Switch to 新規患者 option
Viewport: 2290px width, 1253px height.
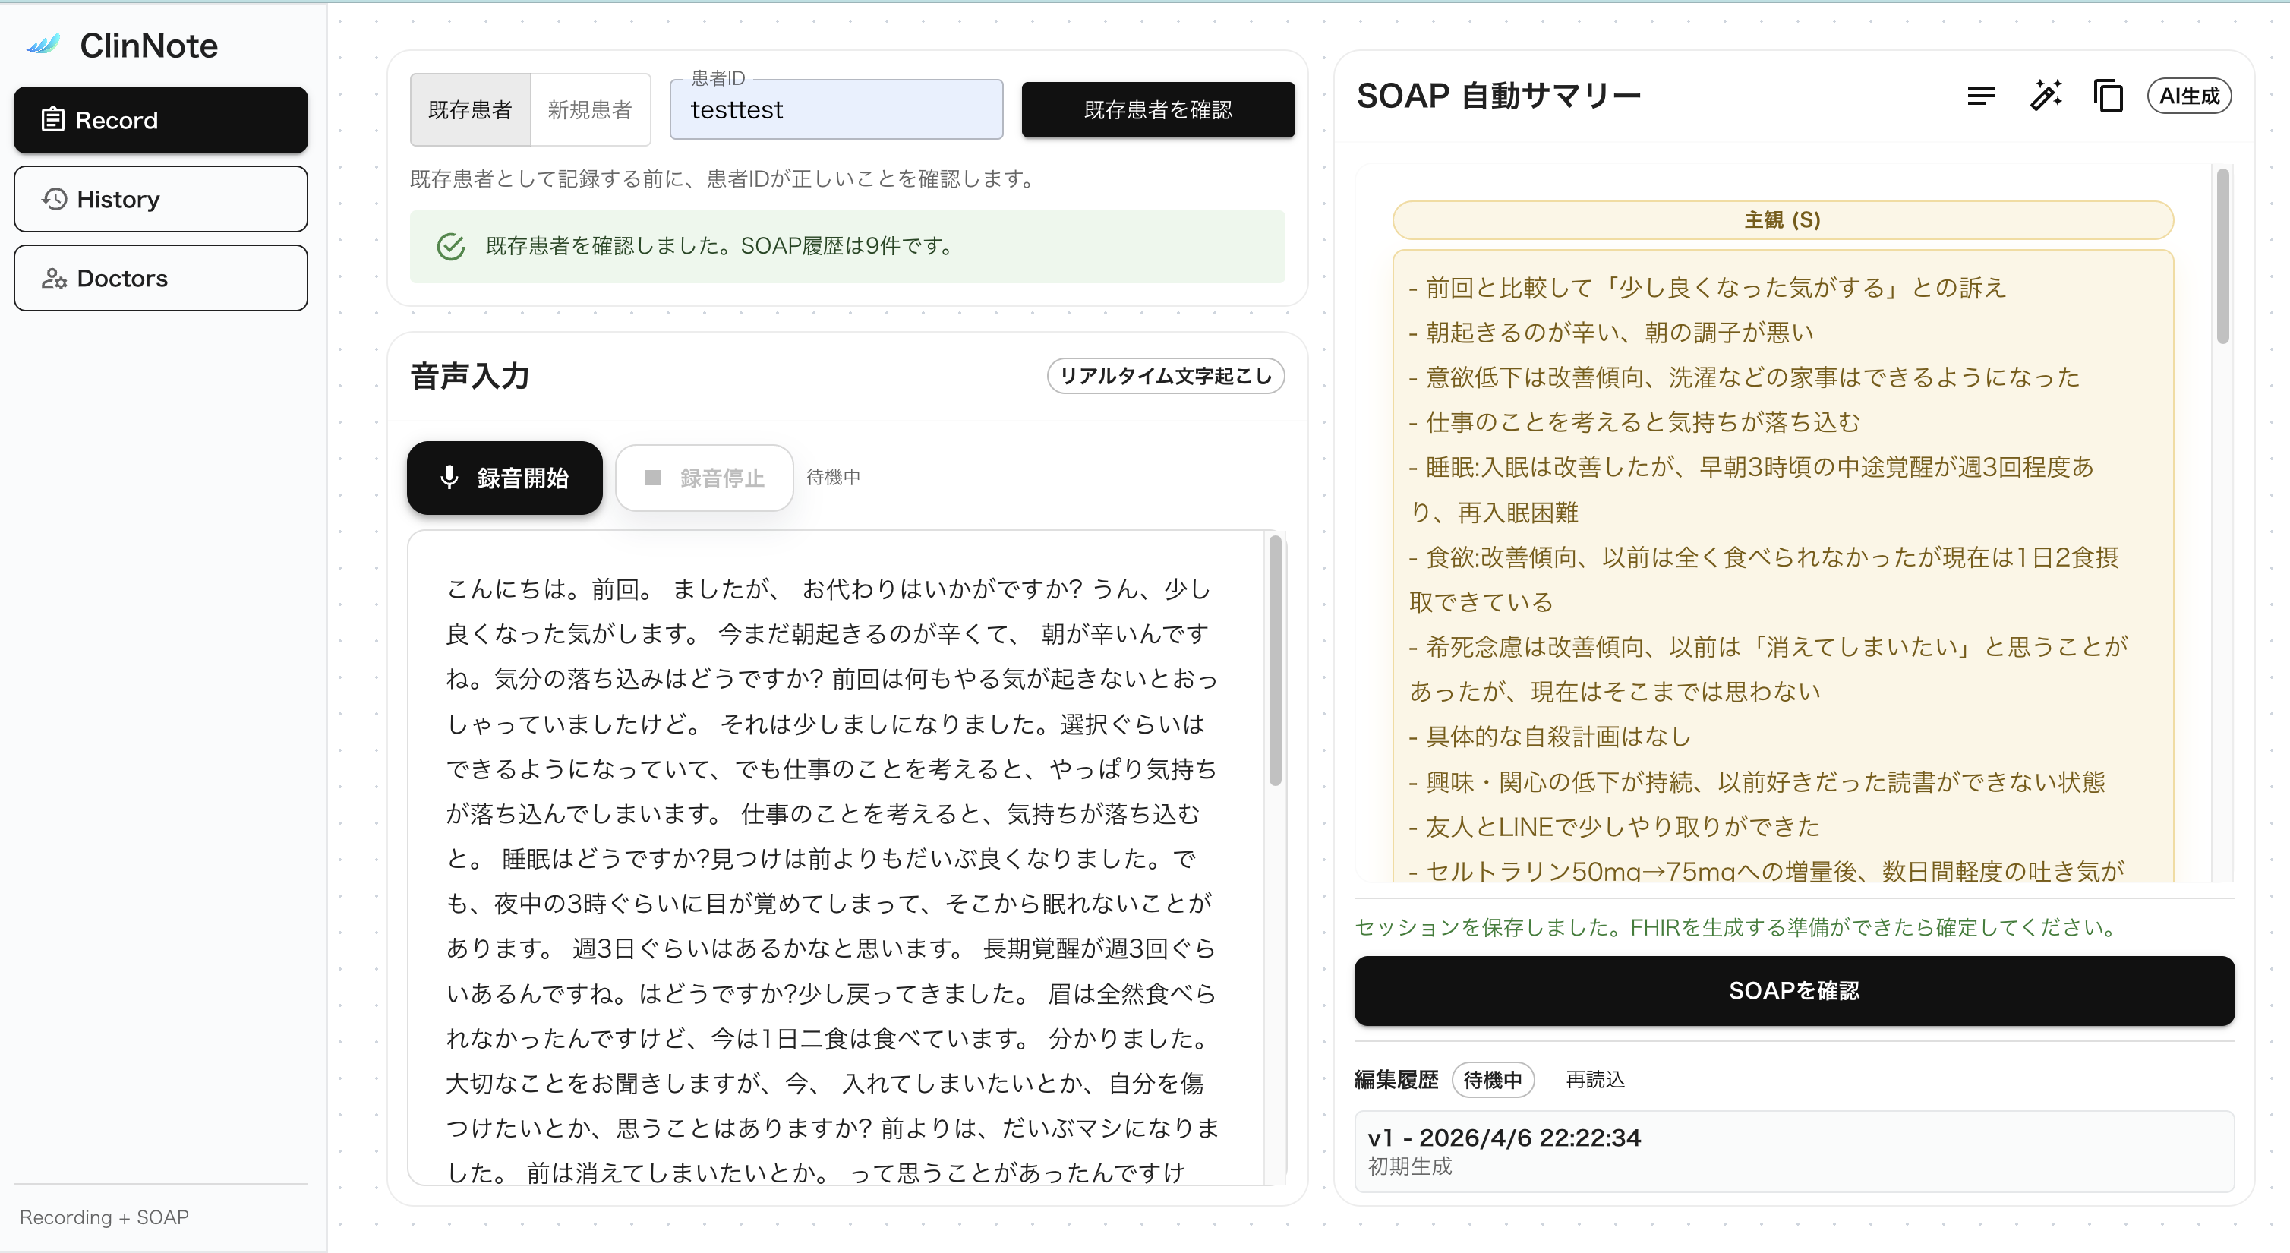590,109
